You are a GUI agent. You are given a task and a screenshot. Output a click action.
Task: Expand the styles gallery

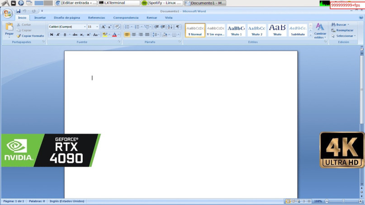[x=311, y=35]
